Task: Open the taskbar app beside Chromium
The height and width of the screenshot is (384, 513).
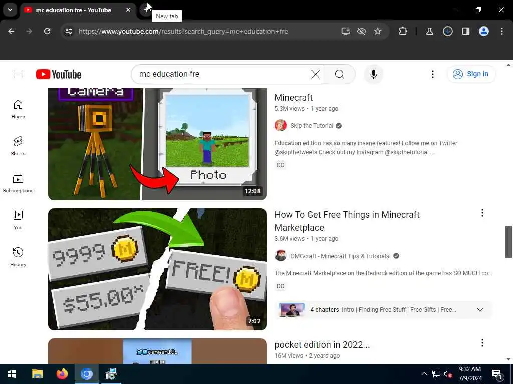Action: pos(111,374)
